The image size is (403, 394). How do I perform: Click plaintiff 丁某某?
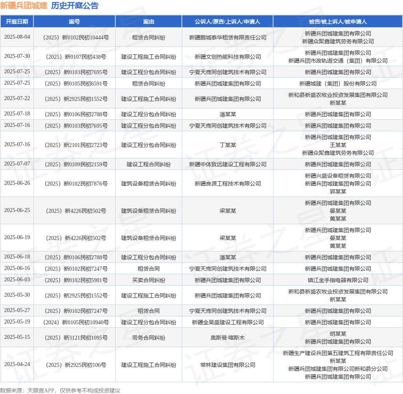coord(228,145)
